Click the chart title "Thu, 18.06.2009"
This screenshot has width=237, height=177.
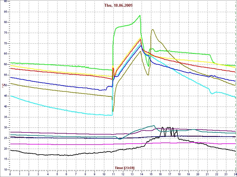(x=118, y=5)
